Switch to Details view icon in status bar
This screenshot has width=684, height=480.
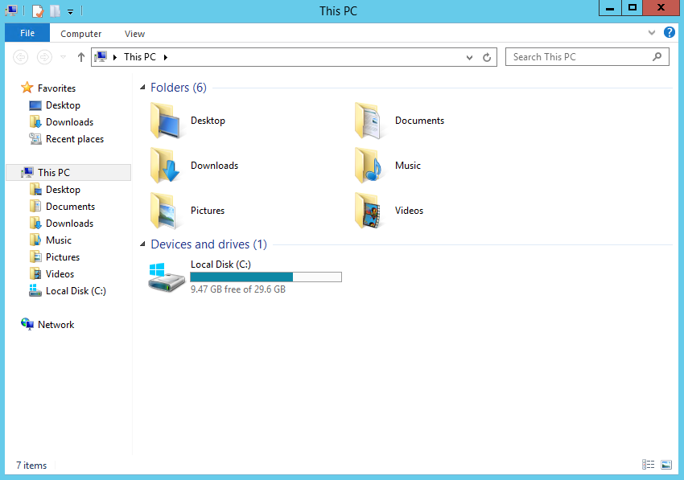pyautogui.click(x=649, y=465)
